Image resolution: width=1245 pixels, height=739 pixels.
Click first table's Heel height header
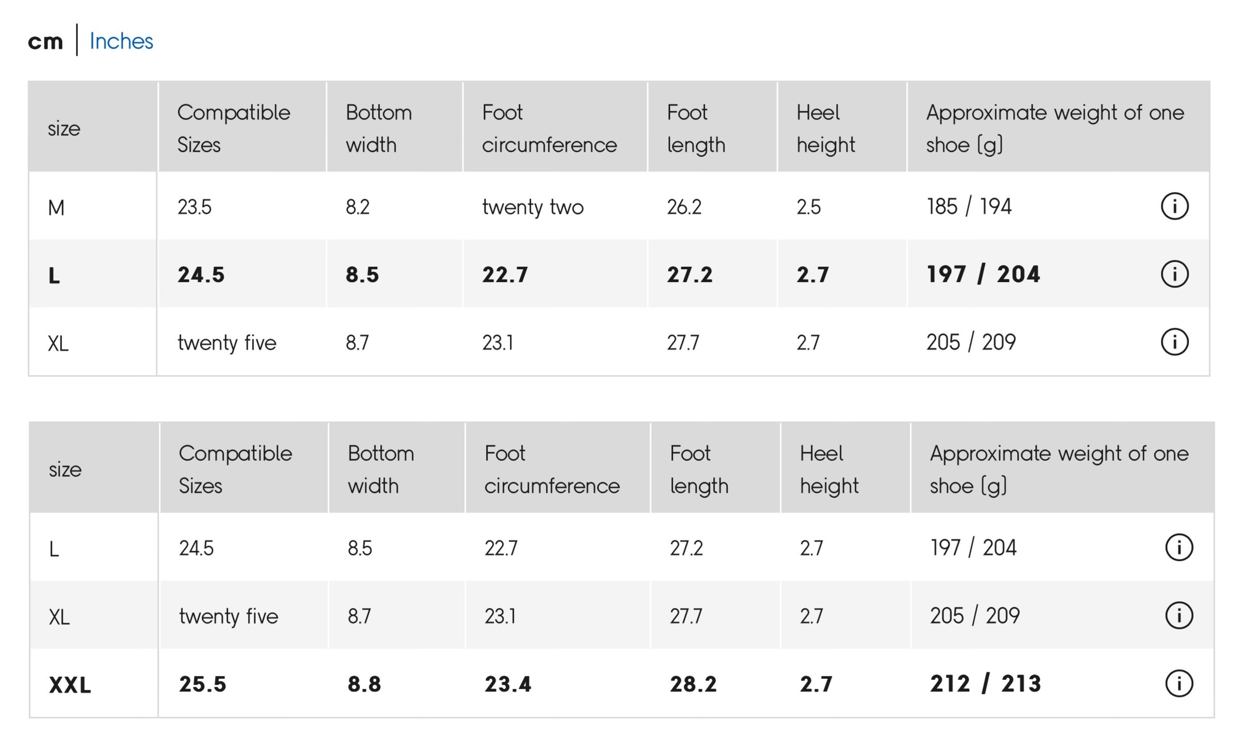(x=825, y=128)
